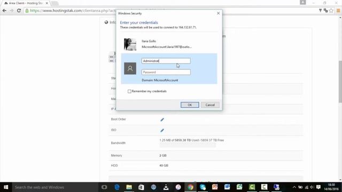Click the Chrome back arrow

(4, 11)
